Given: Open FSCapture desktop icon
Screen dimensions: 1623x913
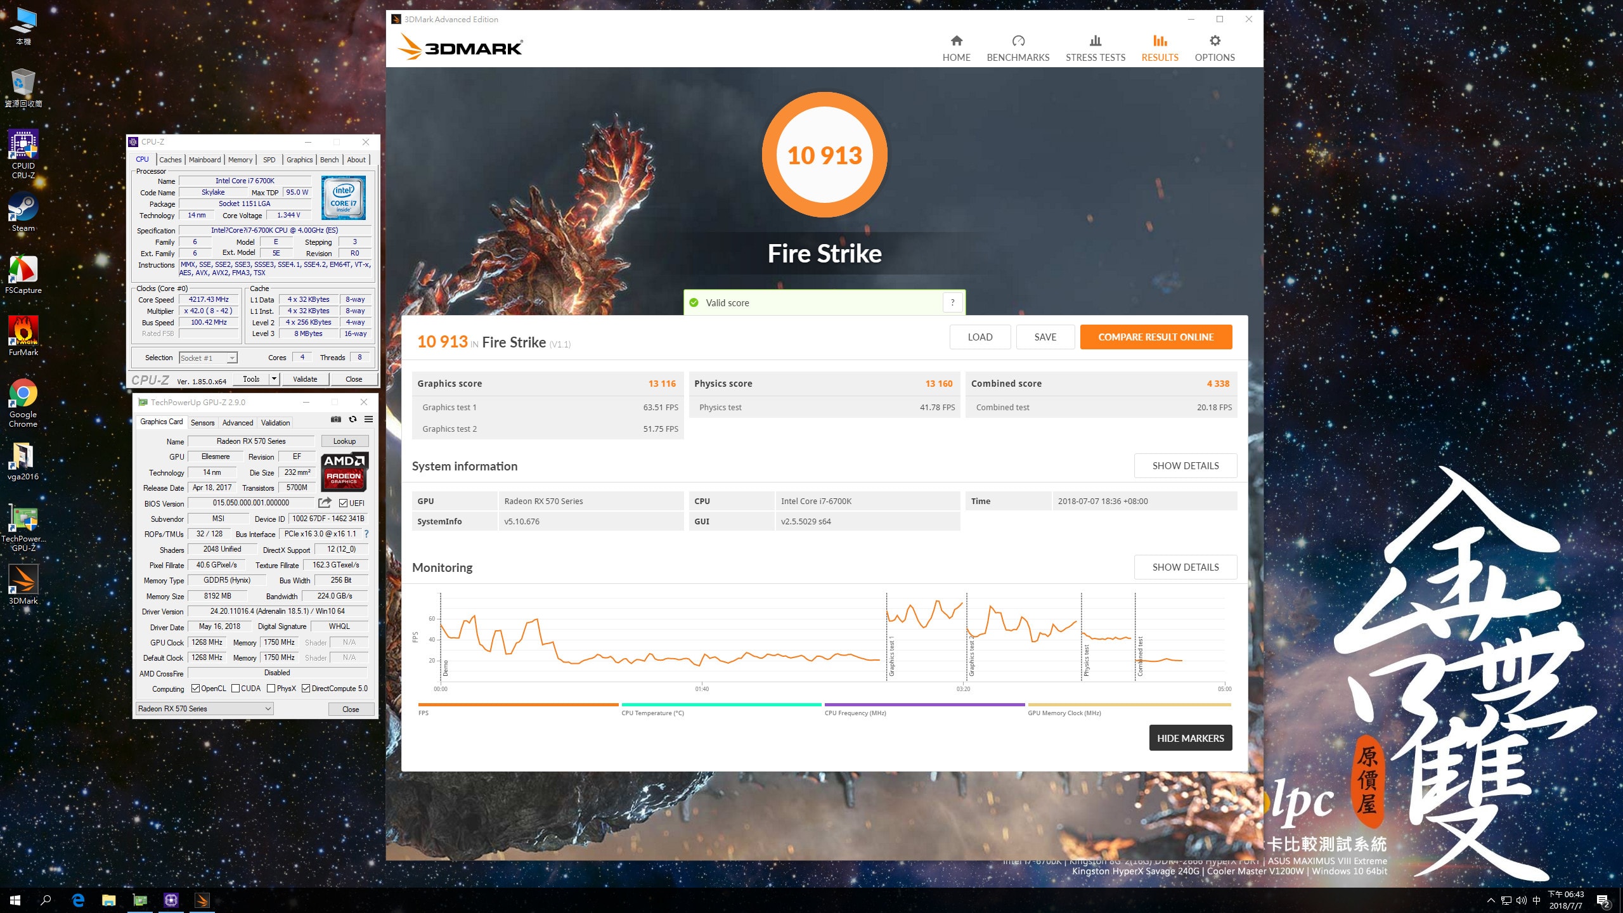Looking at the screenshot, I should coord(23,275).
